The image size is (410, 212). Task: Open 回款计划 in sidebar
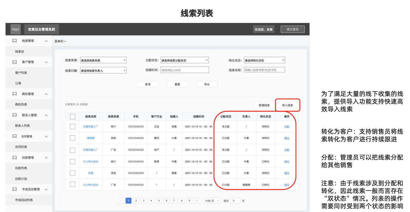coord(21,179)
